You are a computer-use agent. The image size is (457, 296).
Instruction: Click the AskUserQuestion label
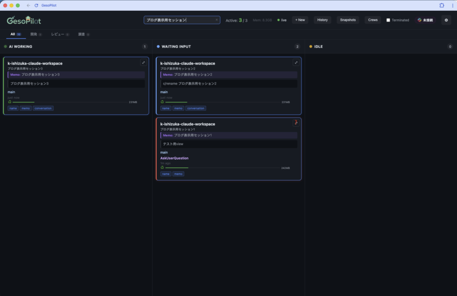pos(174,158)
